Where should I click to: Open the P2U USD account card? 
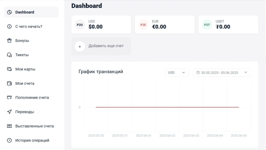(x=101, y=25)
